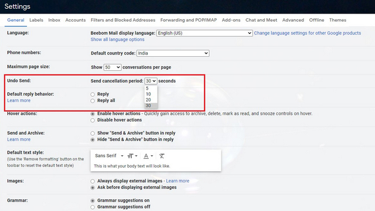Screen dimensions: 375x211
Task: Open the conversations per page dropdown
Action: pos(112,67)
